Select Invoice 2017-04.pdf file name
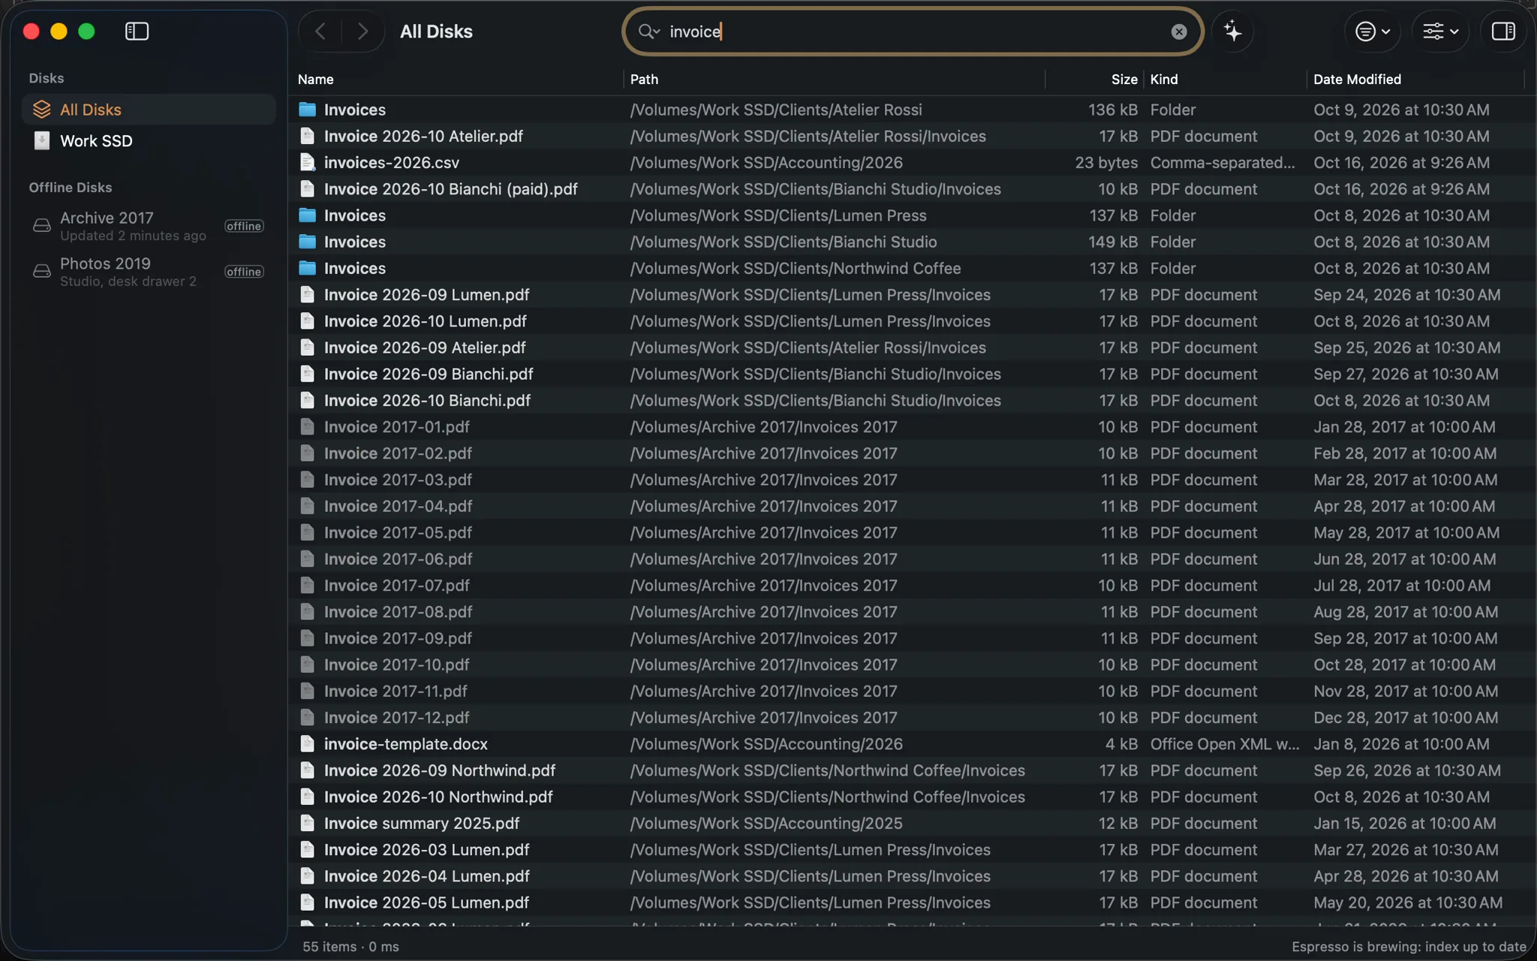This screenshot has width=1537, height=961. tap(398, 506)
